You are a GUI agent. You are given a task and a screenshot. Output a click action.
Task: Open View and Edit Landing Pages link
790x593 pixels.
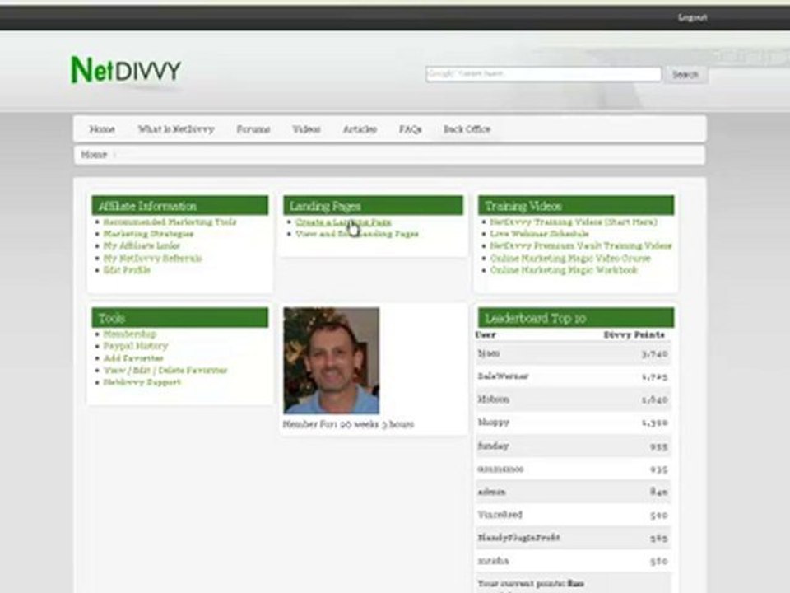click(x=357, y=233)
